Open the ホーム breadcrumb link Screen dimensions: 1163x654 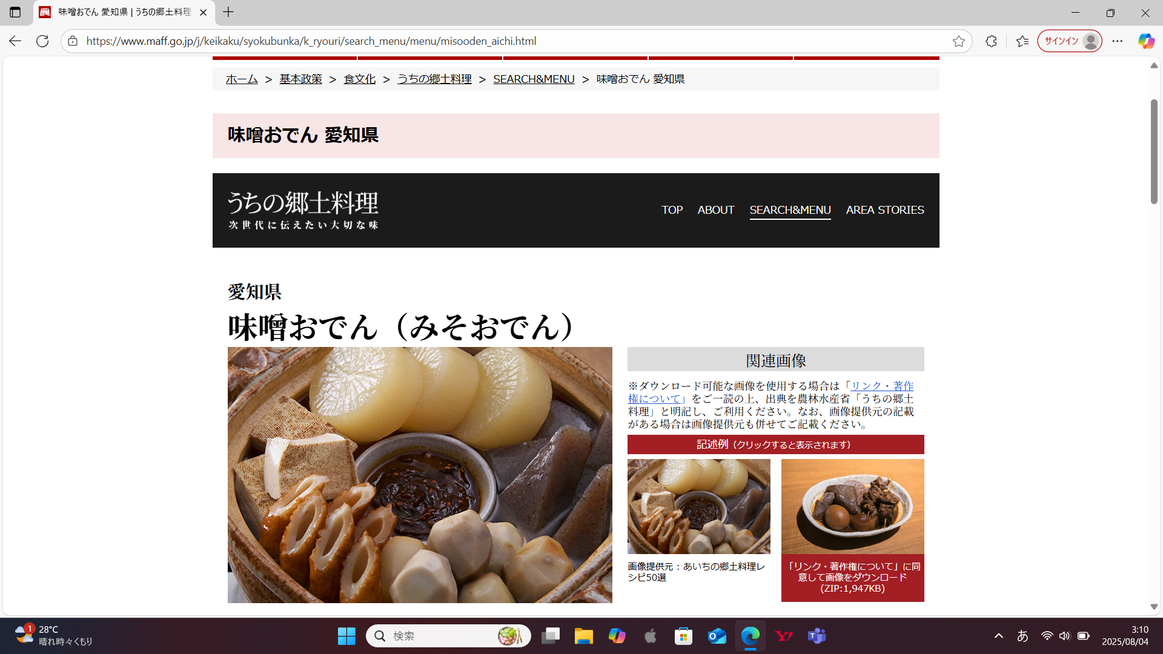pyautogui.click(x=242, y=79)
